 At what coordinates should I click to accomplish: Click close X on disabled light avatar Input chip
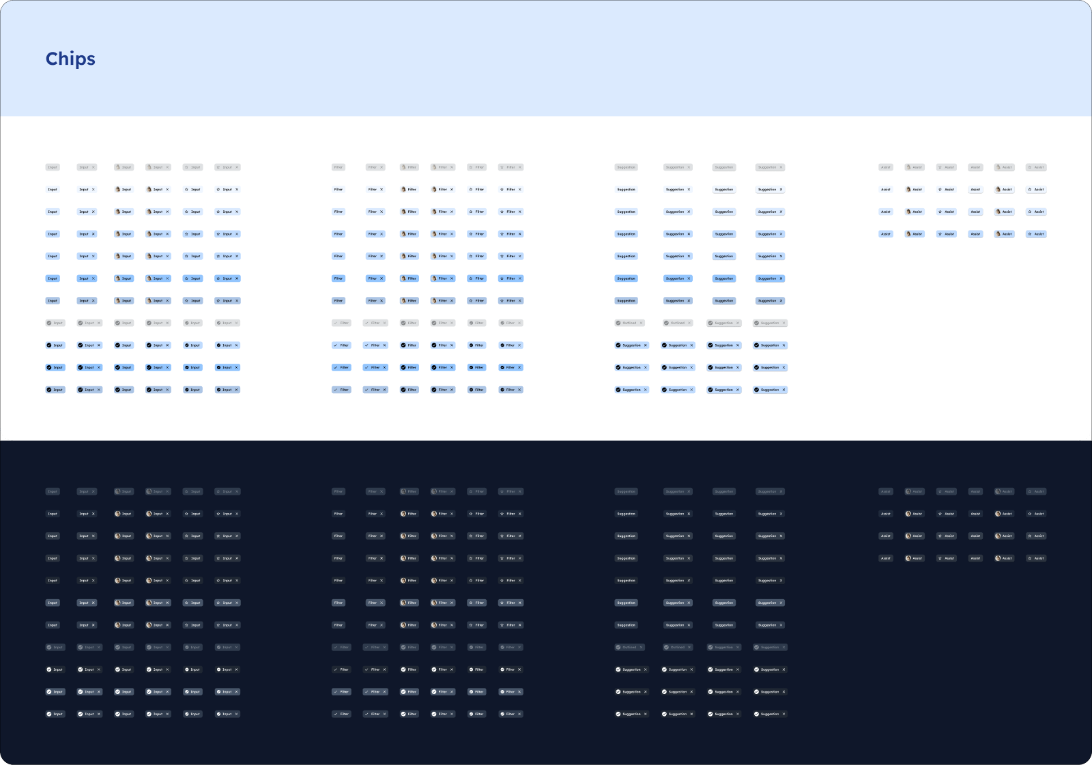(x=167, y=167)
